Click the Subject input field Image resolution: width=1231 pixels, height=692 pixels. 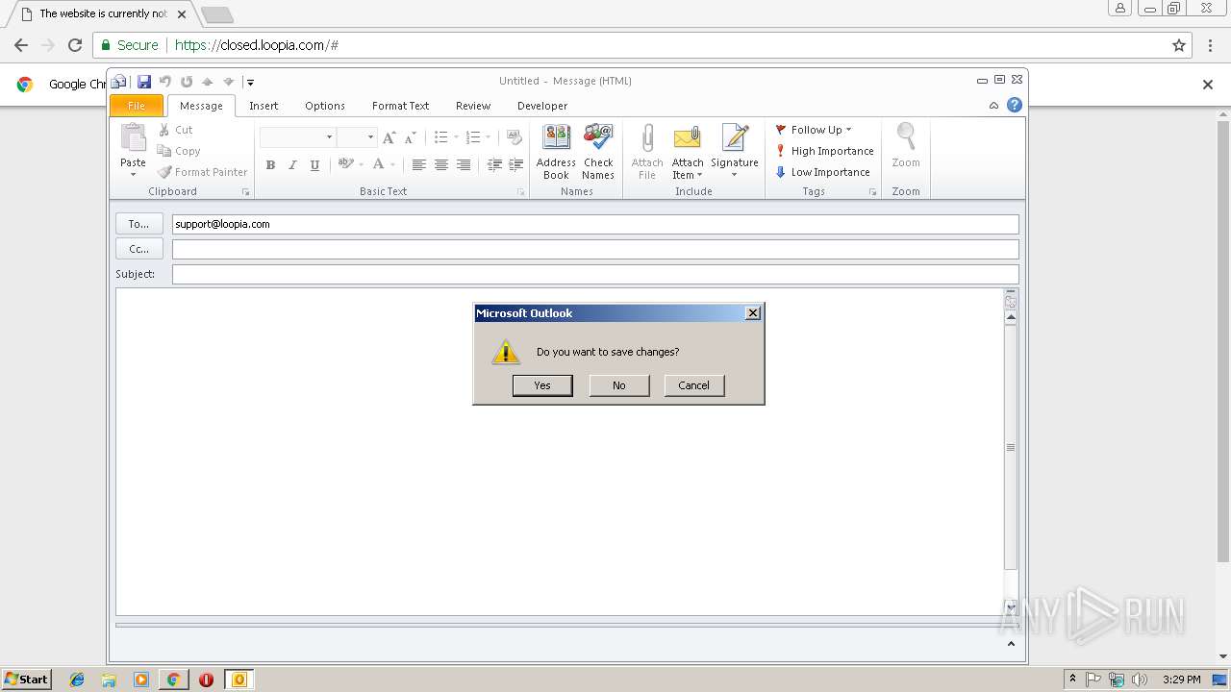[x=595, y=274]
